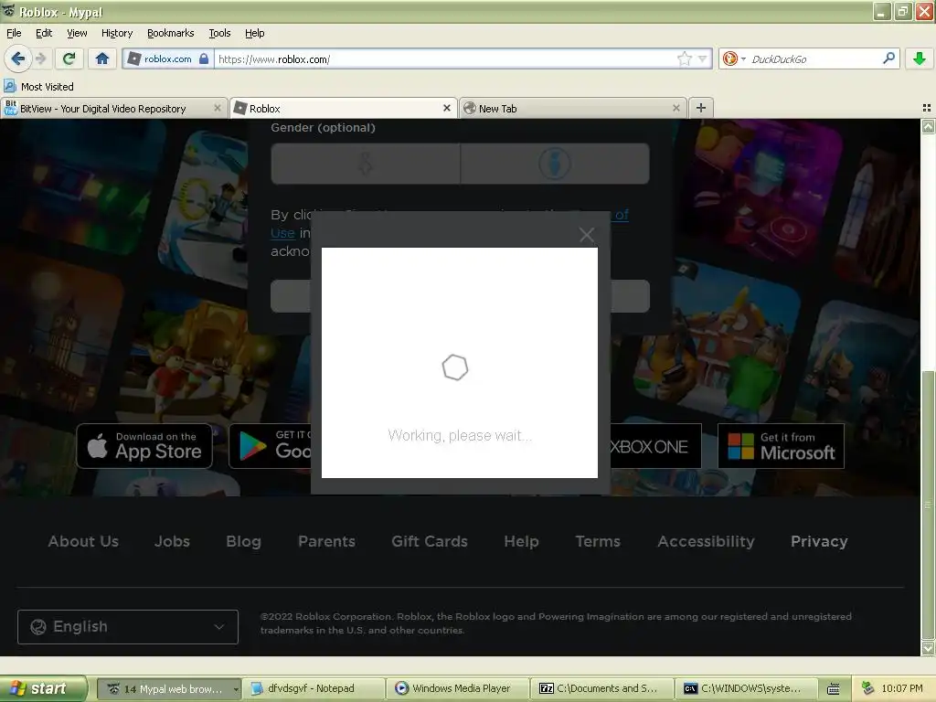
Task: Bookmark this page with the star icon
Action: click(x=684, y=58)
